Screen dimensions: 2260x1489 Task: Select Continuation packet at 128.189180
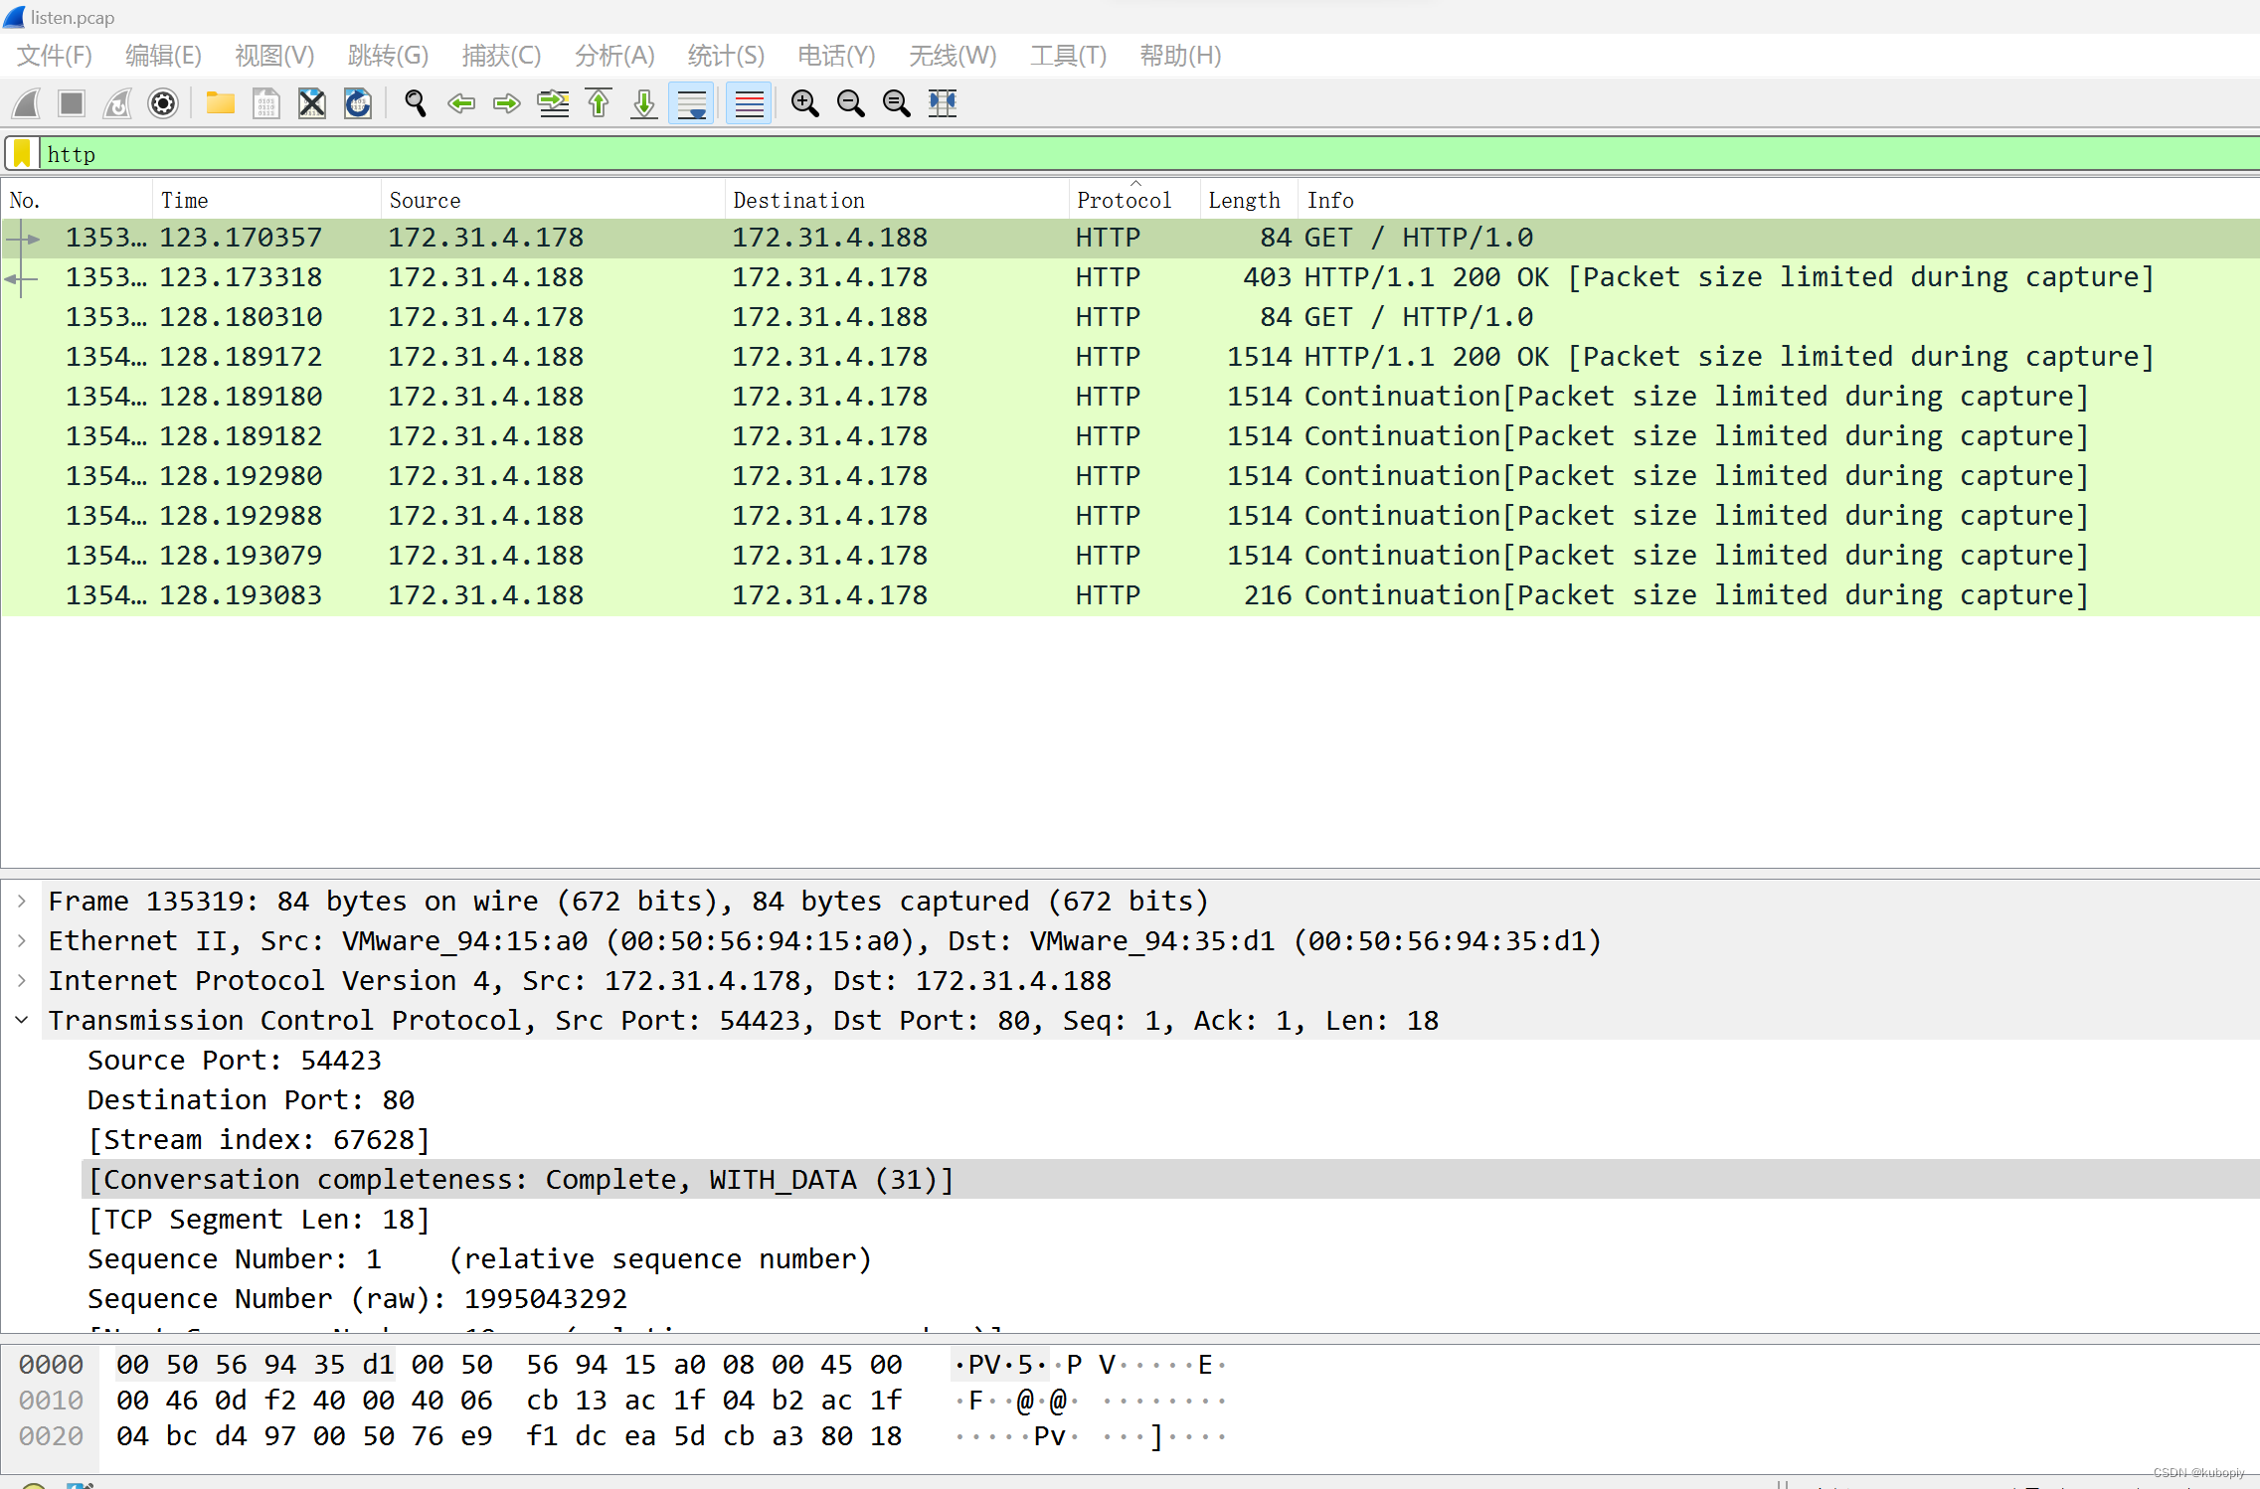(x=1130, y=397)
